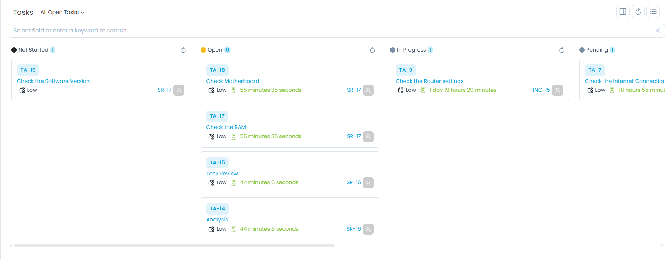
Task: Refresh the whole task board
Action: tap(638, 11)
